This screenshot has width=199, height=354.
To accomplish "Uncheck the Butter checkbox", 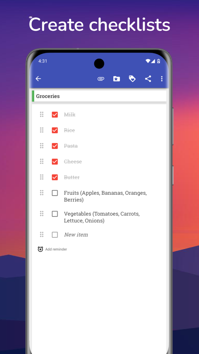I will tap(55, 177).
